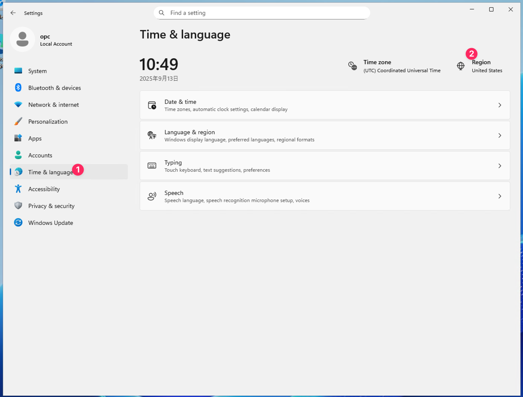Viewport: 523px width, 397px height.
Task: Maximize the Settings window
Action: pyautogui.click(x=491, y=9)
